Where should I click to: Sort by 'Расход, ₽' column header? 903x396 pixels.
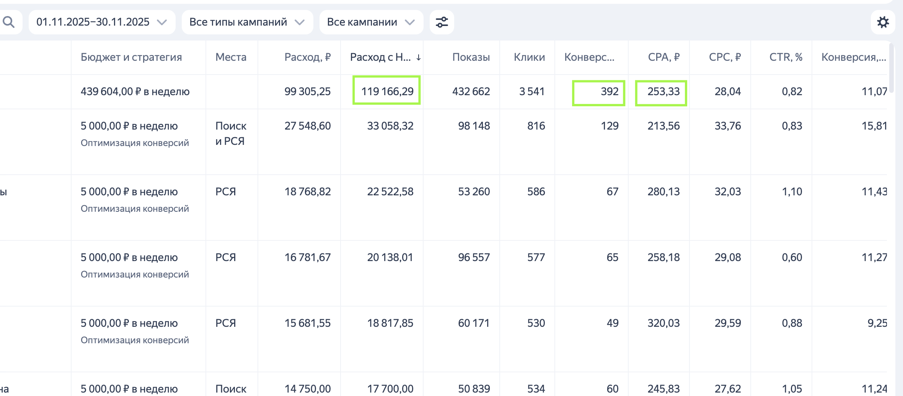(307, 57)
